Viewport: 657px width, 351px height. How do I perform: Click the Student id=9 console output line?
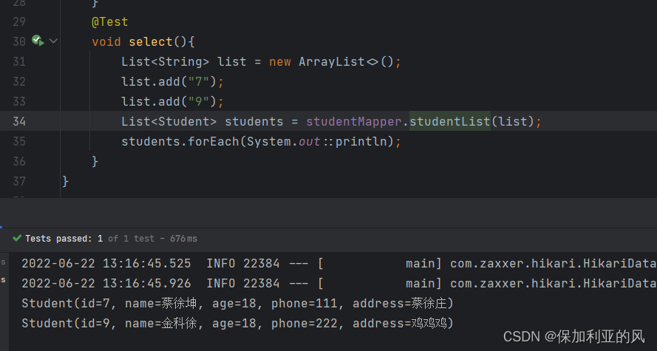(236, 323)
